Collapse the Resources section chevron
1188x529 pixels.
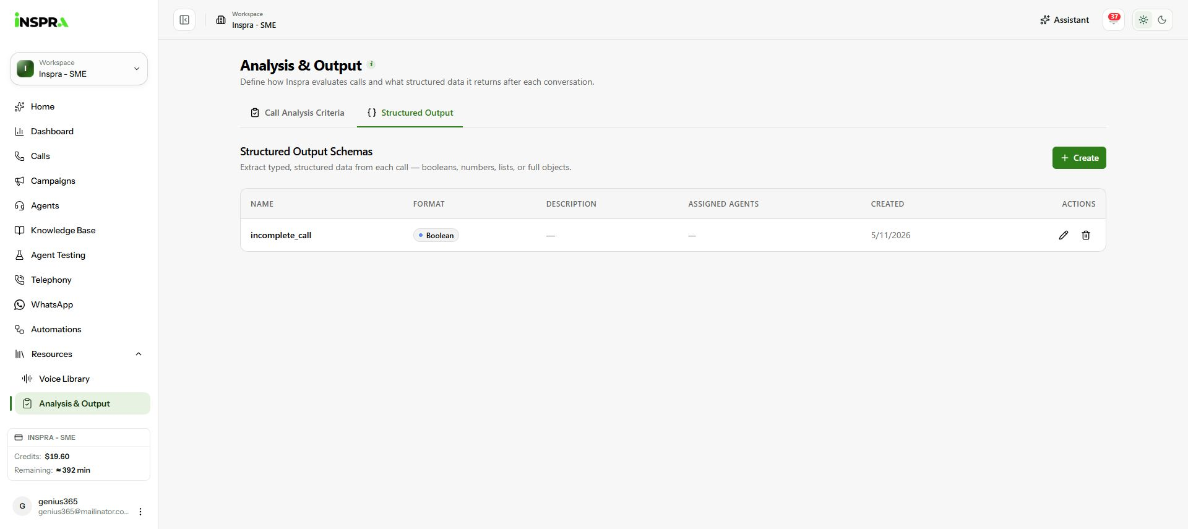pos(139,354)
